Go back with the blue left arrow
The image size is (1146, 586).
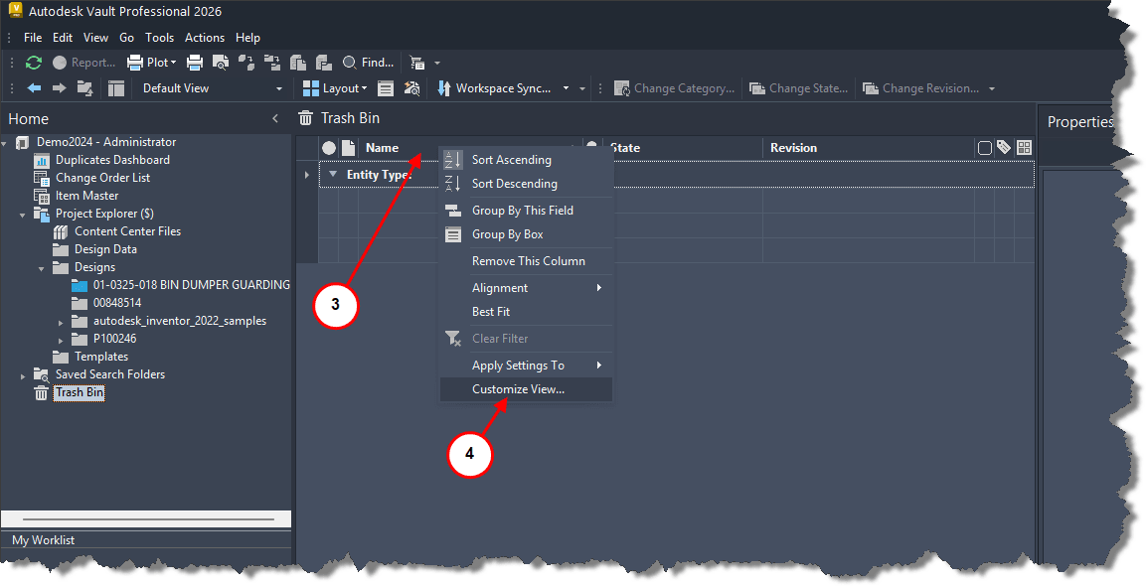click(34, 88)
